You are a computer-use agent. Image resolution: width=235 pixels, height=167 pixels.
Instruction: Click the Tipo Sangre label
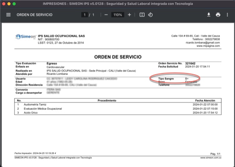166,79
